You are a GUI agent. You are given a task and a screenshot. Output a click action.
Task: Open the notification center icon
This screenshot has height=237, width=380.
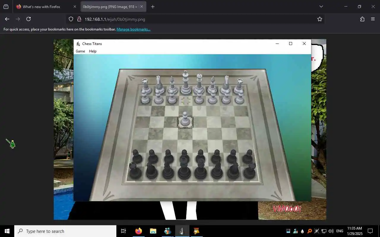tap(370, 231)
